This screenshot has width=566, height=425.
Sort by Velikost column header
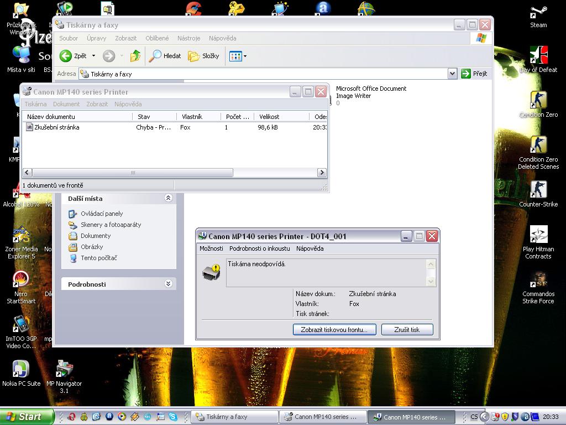281,117
